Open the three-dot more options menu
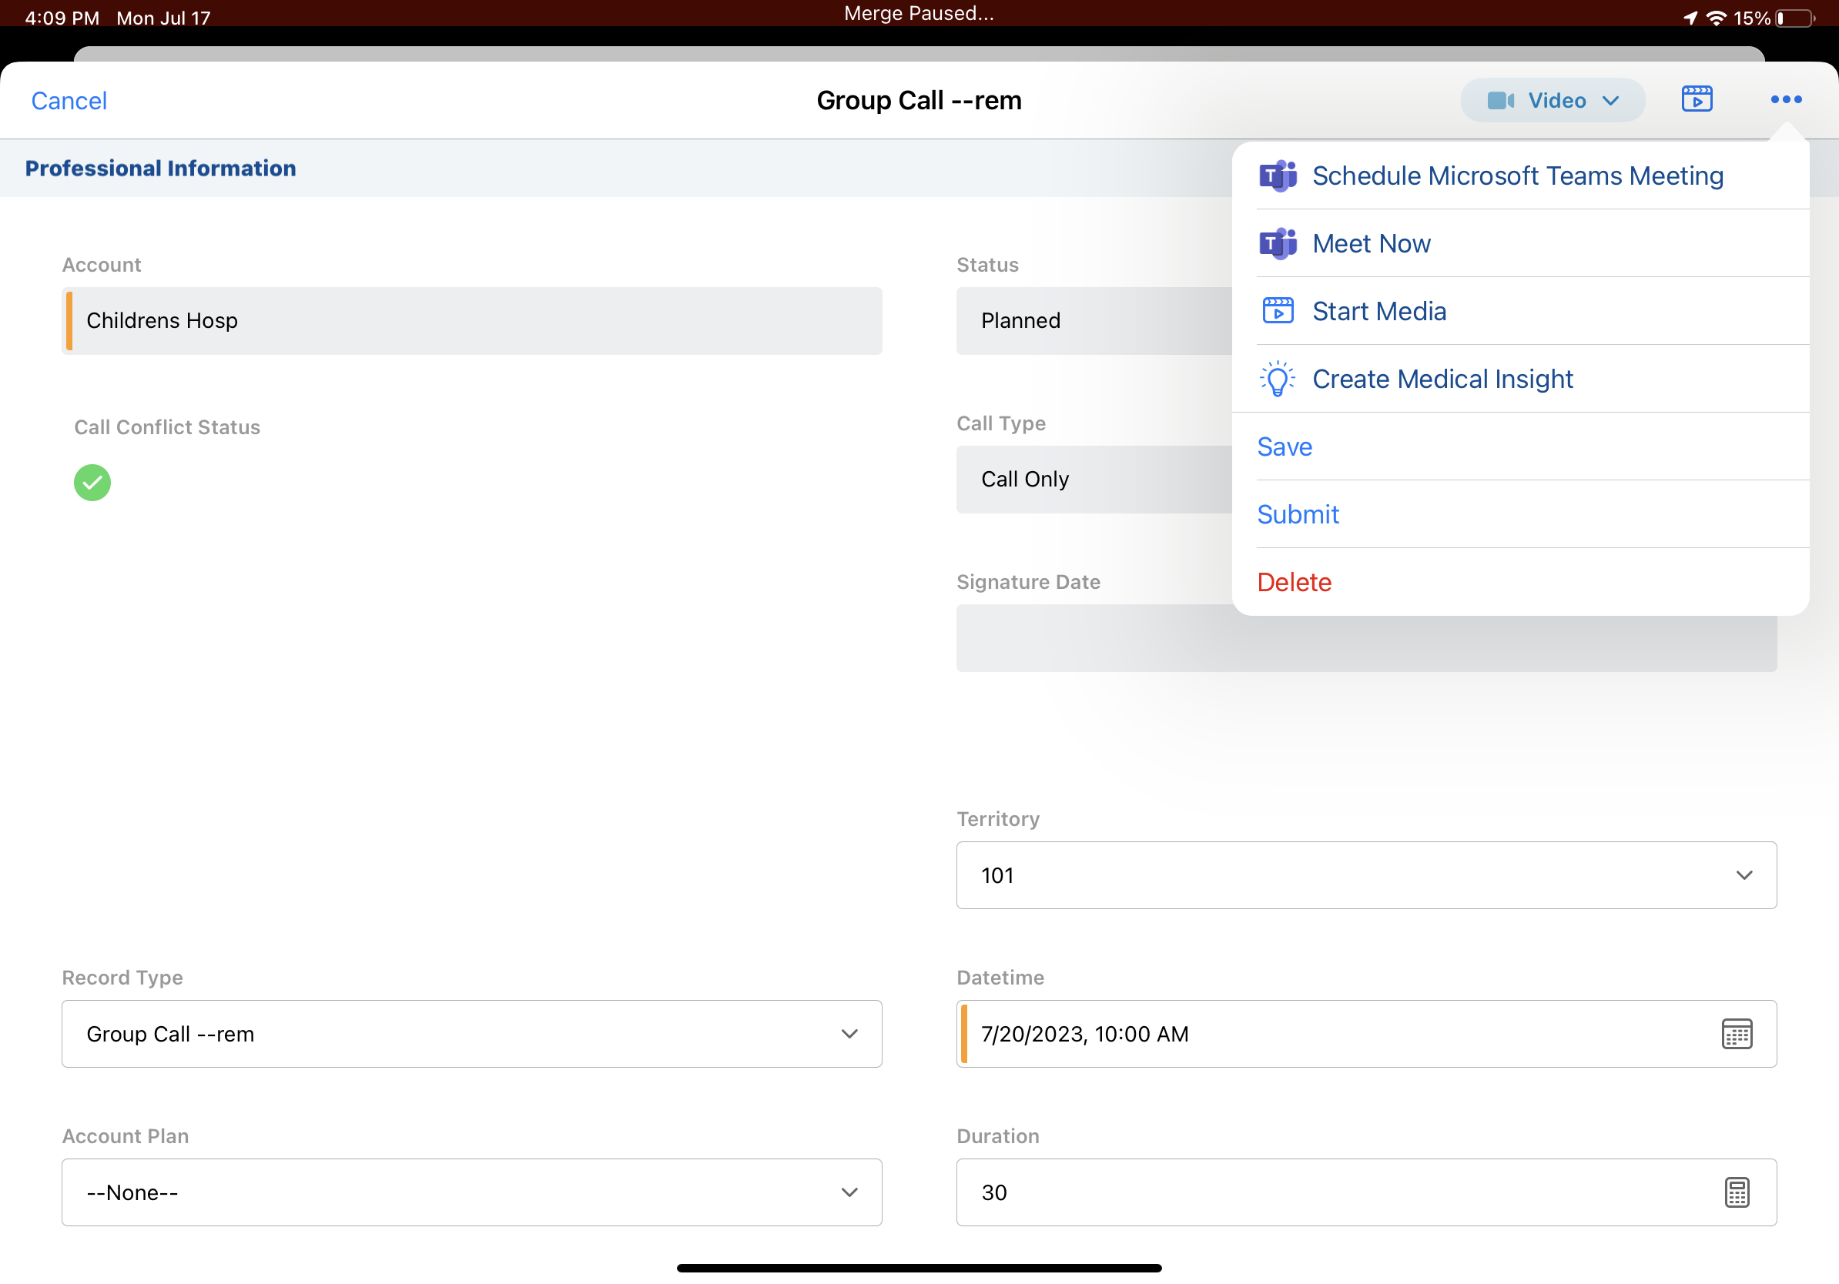 1785,99
